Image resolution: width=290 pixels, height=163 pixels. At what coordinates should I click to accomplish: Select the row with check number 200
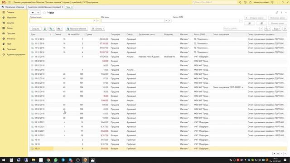[x=158, y=118]
